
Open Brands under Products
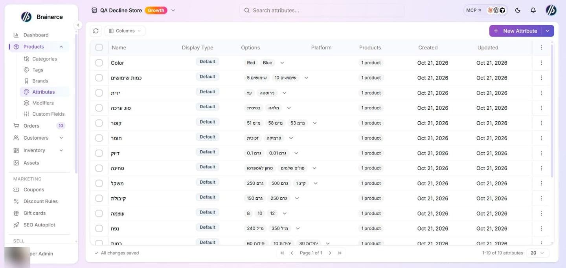pos(40,81)
